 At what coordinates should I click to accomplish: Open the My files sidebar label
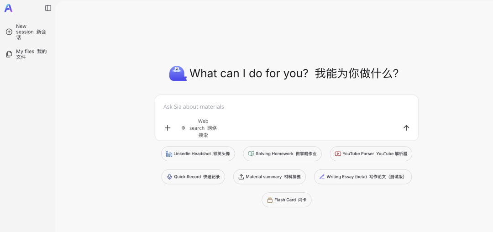pyautogui.click(x=31, y=54)
